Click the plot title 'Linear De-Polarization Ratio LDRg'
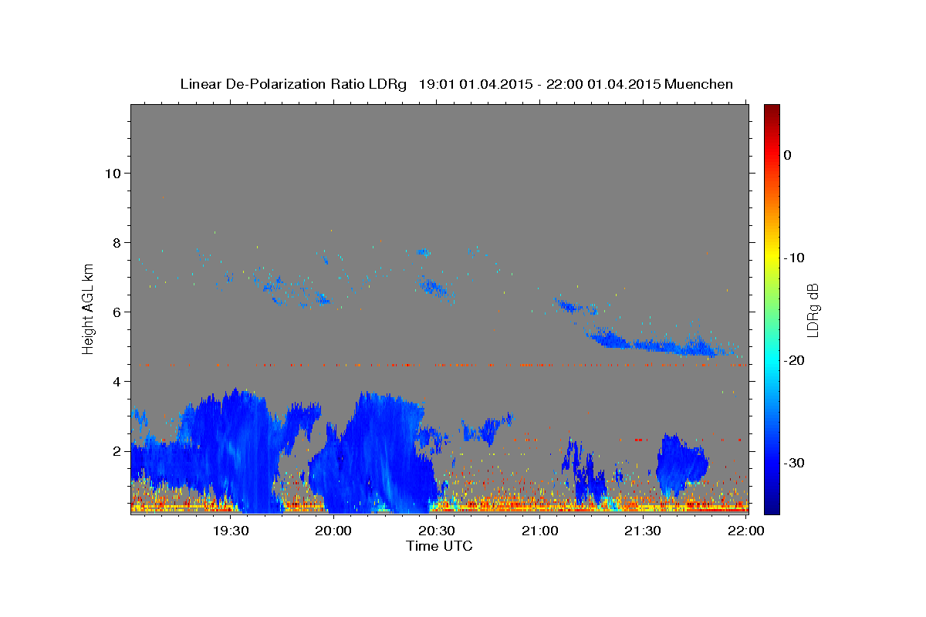Image resolution: width=926 pixels, height=617 pixels. coord(292,84)
